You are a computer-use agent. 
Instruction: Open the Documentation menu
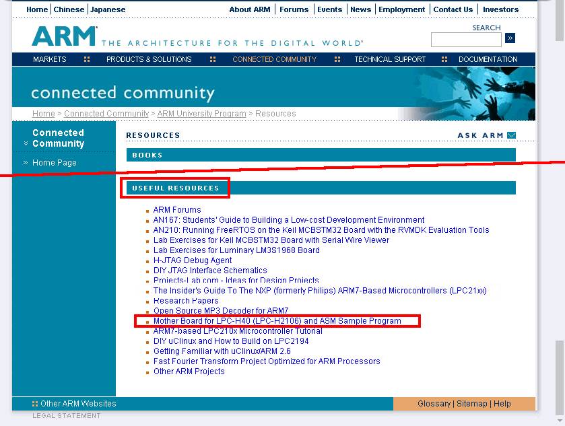pyautogui.click(x=488, y=59)
